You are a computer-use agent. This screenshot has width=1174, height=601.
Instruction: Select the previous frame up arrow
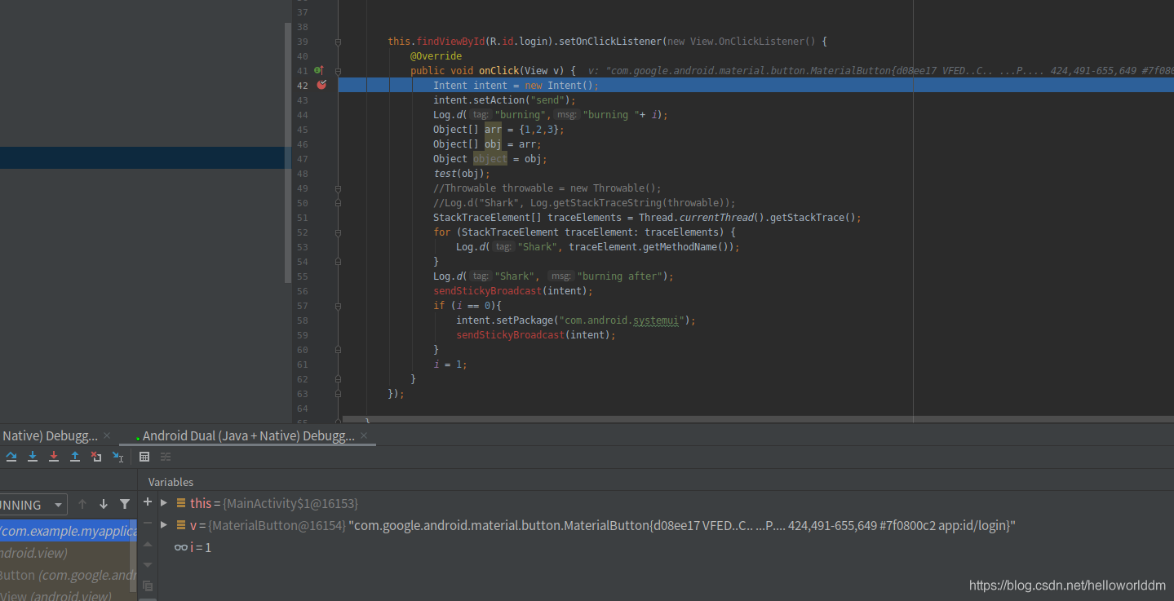82,505
